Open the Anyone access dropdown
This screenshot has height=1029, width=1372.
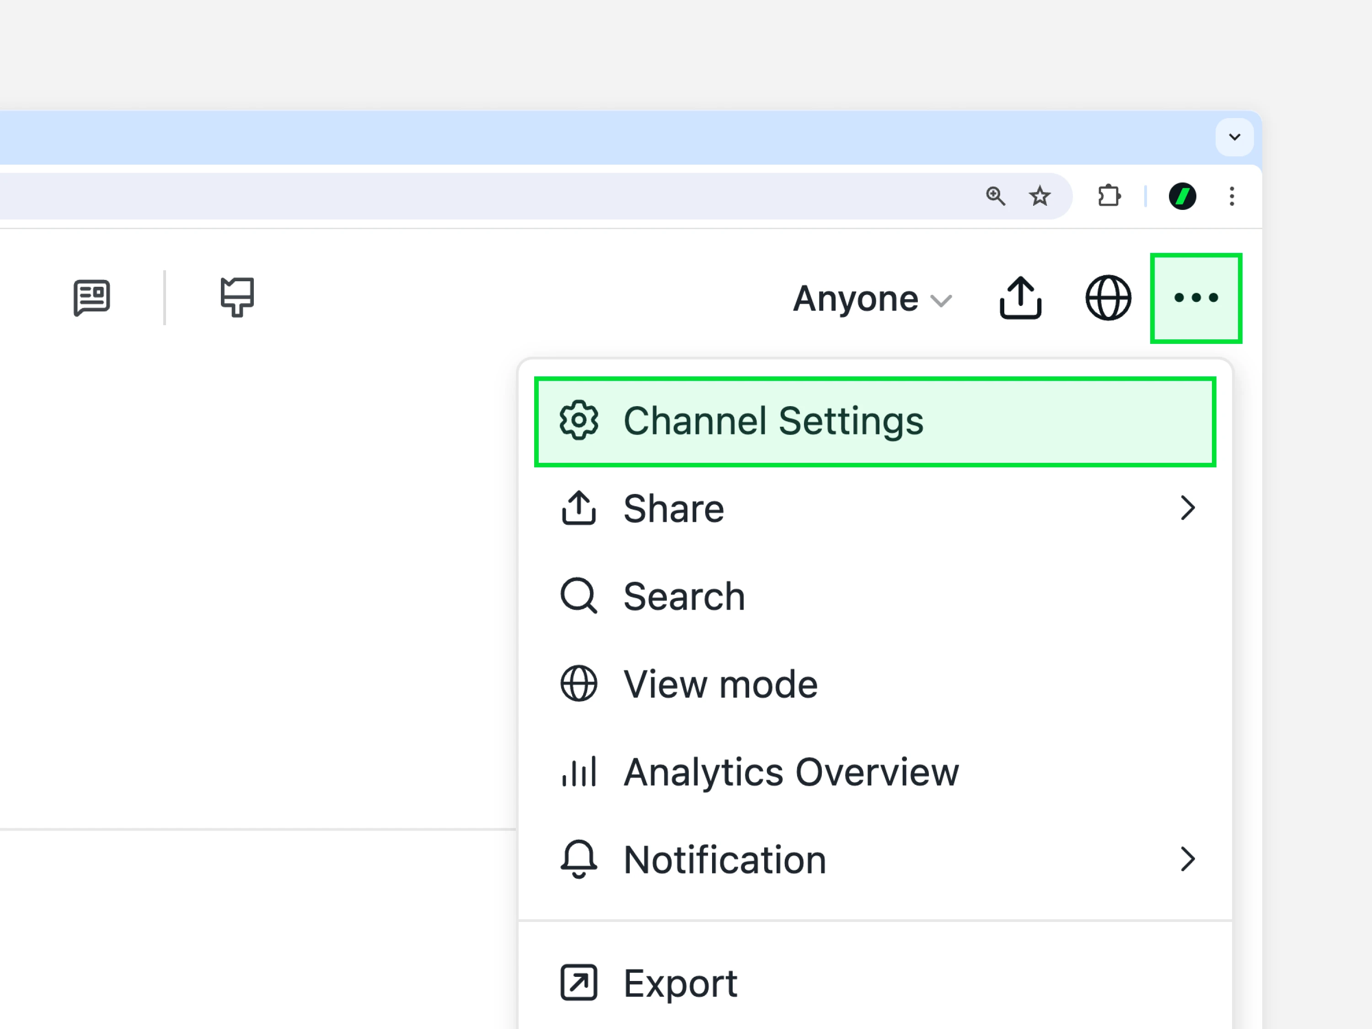pos(872,299)
